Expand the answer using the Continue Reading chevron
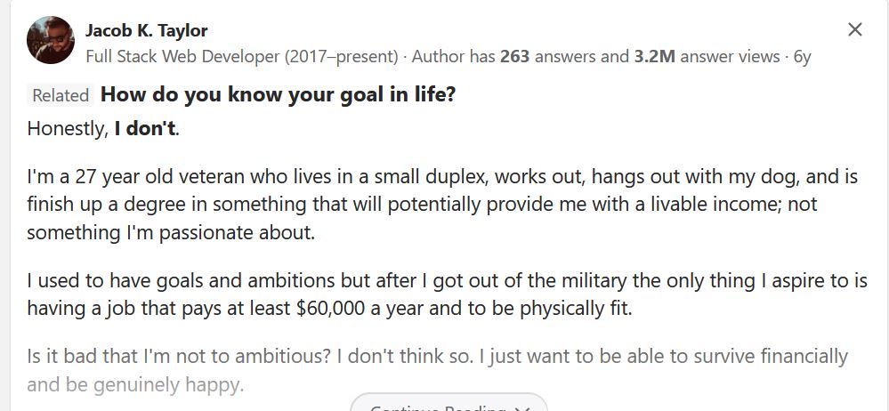This screenshot has width=889, height=411. pyautogui.click(x=521, y=407)
